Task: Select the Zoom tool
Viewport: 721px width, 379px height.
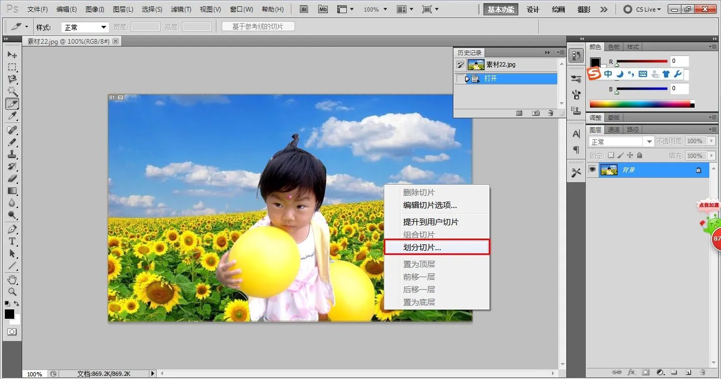Action: pos(12,291)
